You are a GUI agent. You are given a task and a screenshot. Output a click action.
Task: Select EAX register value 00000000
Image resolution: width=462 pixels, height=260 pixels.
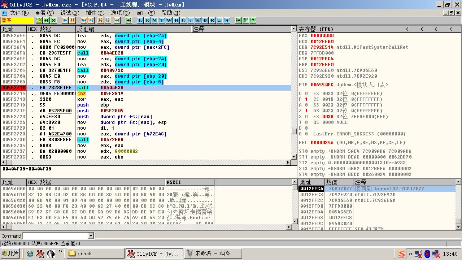point(322,36)
